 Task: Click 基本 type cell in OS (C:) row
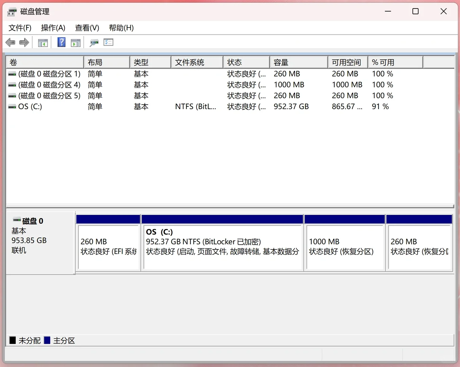[141, 107]
